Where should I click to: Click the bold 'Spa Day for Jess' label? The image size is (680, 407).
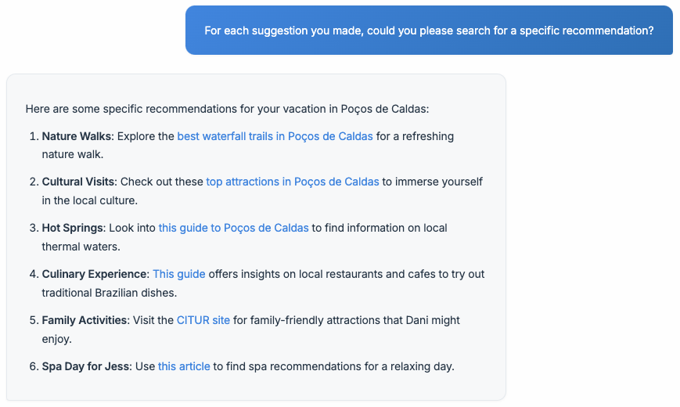click(85, 366)
